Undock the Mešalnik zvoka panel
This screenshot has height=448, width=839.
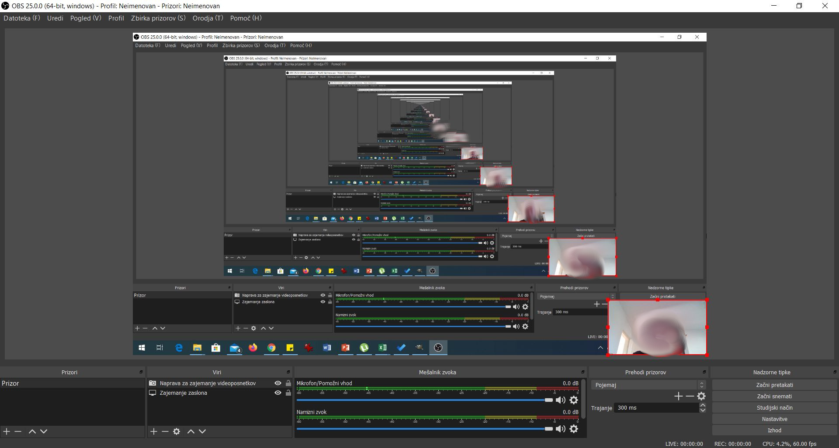tap(582, 372)
